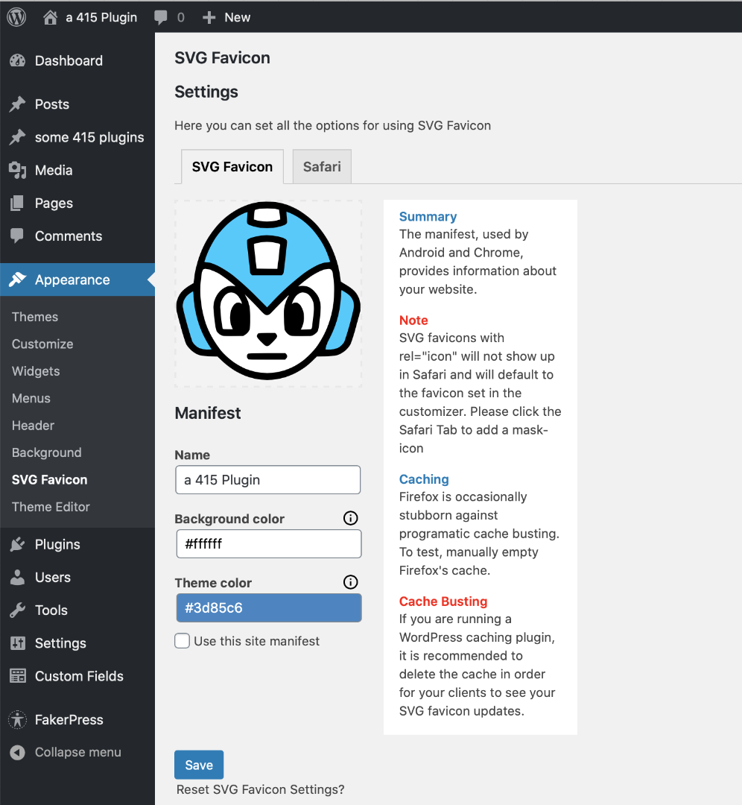Image resolution: width=742 pixels, height=805 pixels.
Task: Click Reset SVG Favicon Settings link
Action: 260,789
